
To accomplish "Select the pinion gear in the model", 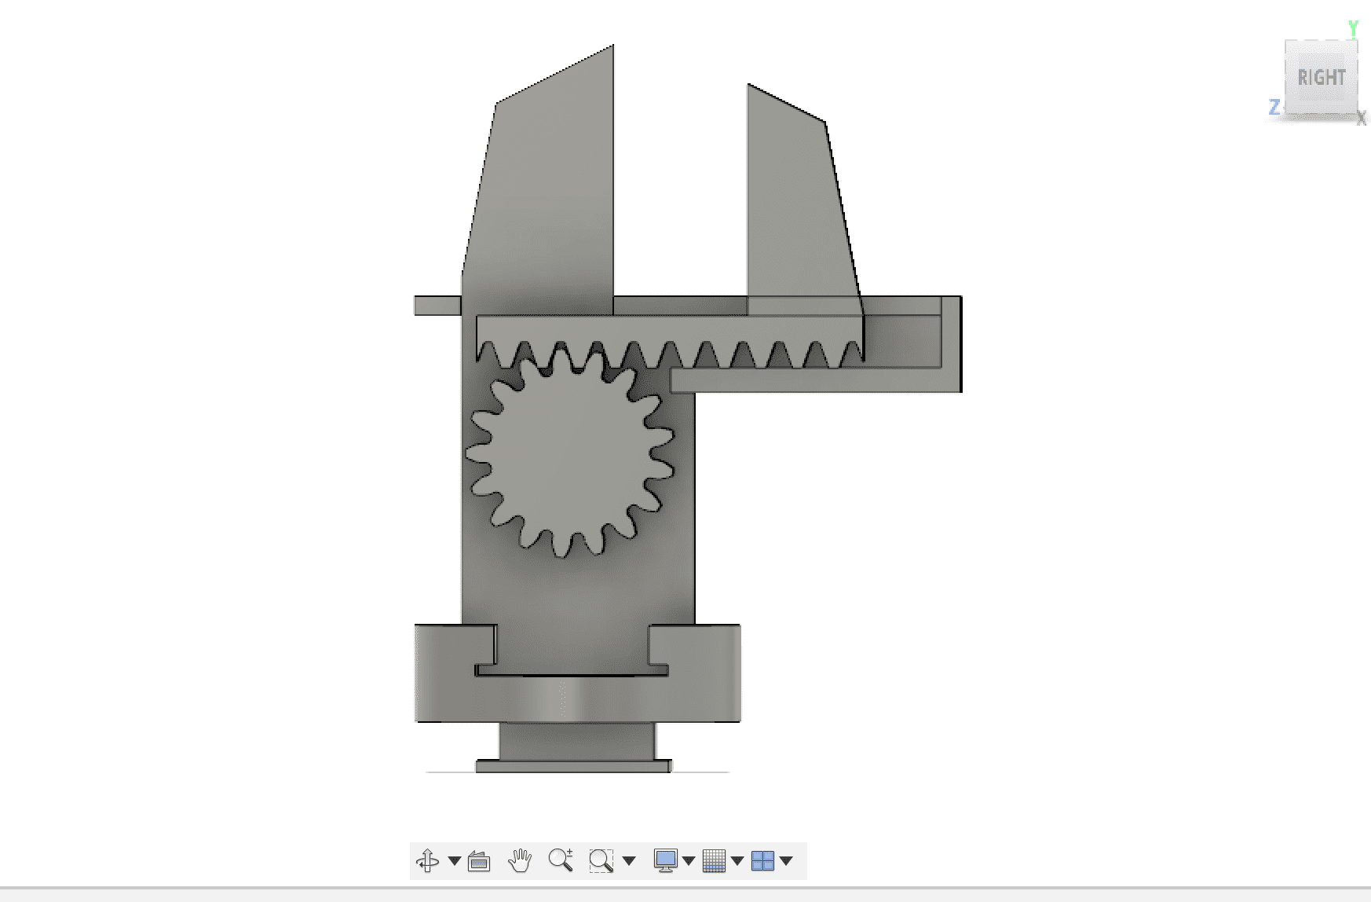I will pos(571,452).
